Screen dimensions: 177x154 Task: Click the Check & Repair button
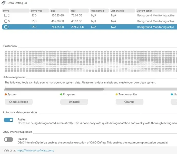click(x=19, y=102)
